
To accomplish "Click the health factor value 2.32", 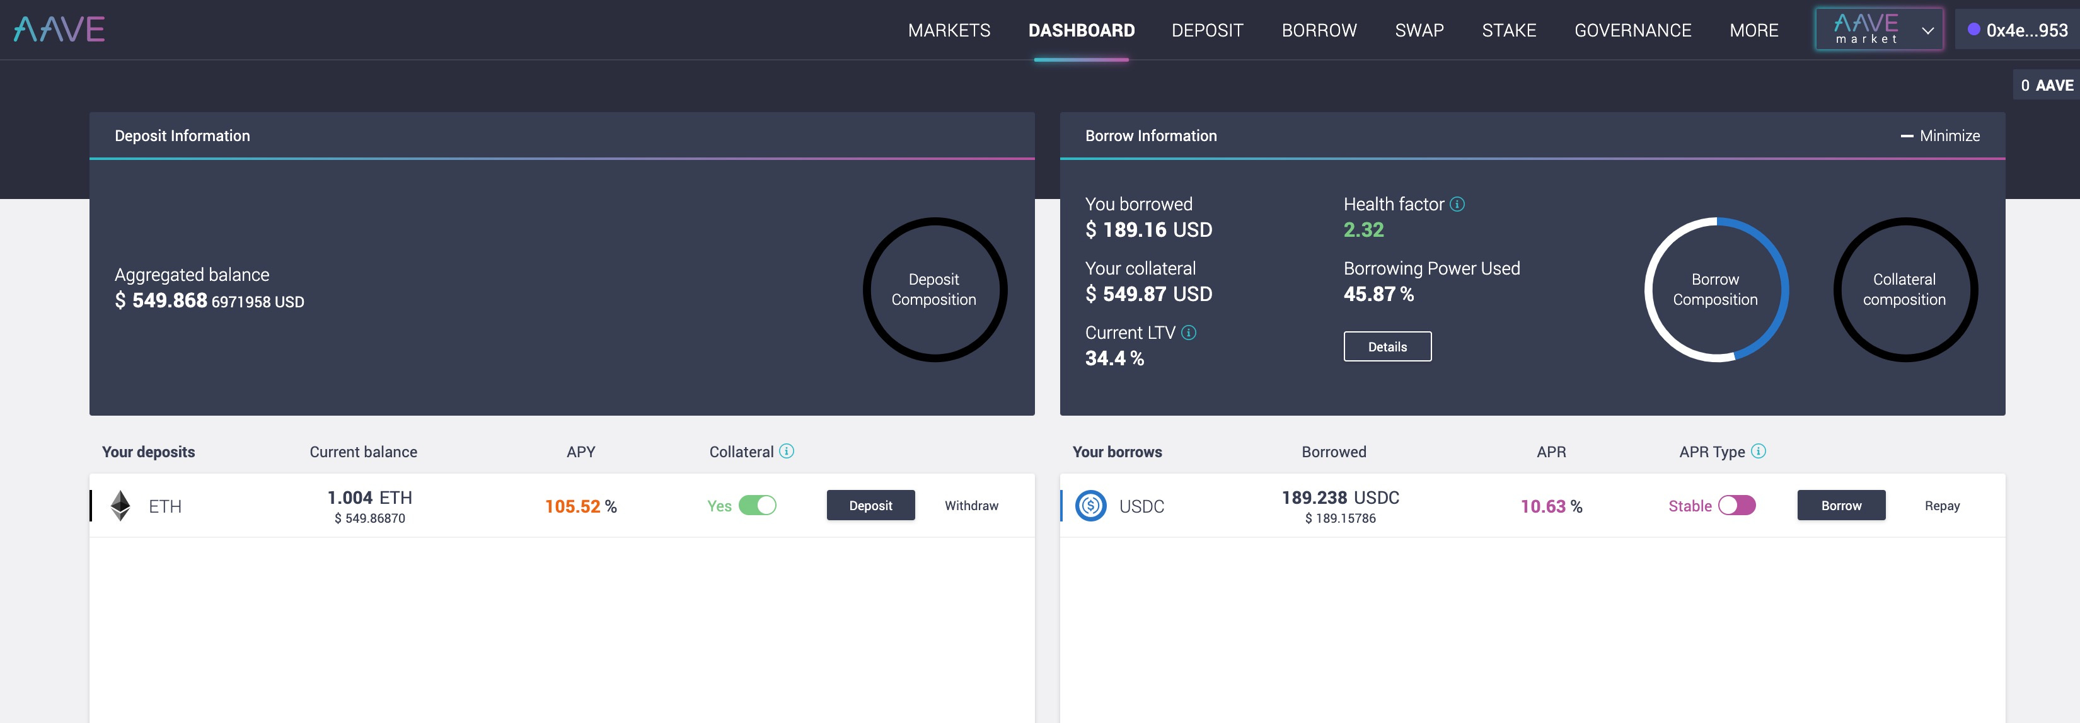I will (1363, 230).
